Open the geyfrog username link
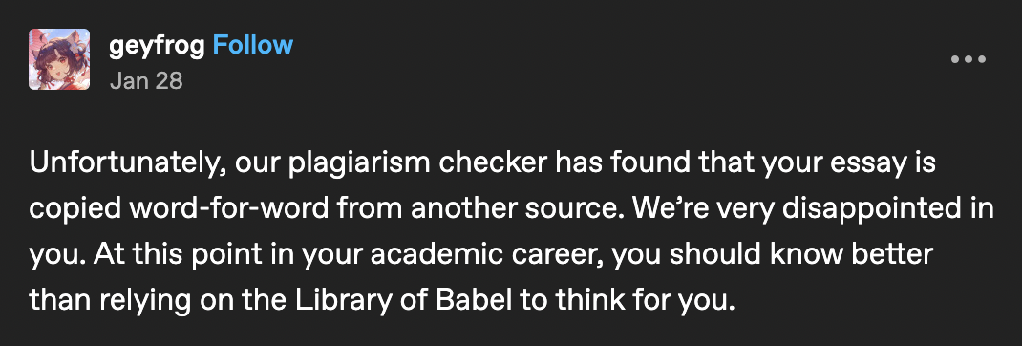The width and height of the screenshot is (1022, 346). coord(157,46)
